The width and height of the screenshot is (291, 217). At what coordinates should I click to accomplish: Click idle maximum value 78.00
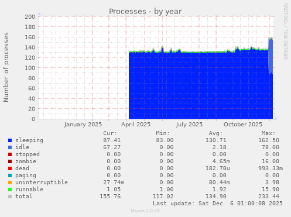click(x=271, y=147)
